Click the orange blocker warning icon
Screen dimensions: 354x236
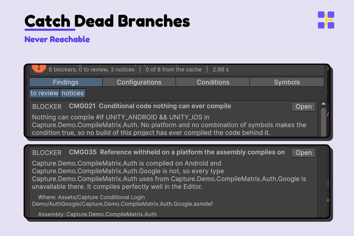pos(39,68)
